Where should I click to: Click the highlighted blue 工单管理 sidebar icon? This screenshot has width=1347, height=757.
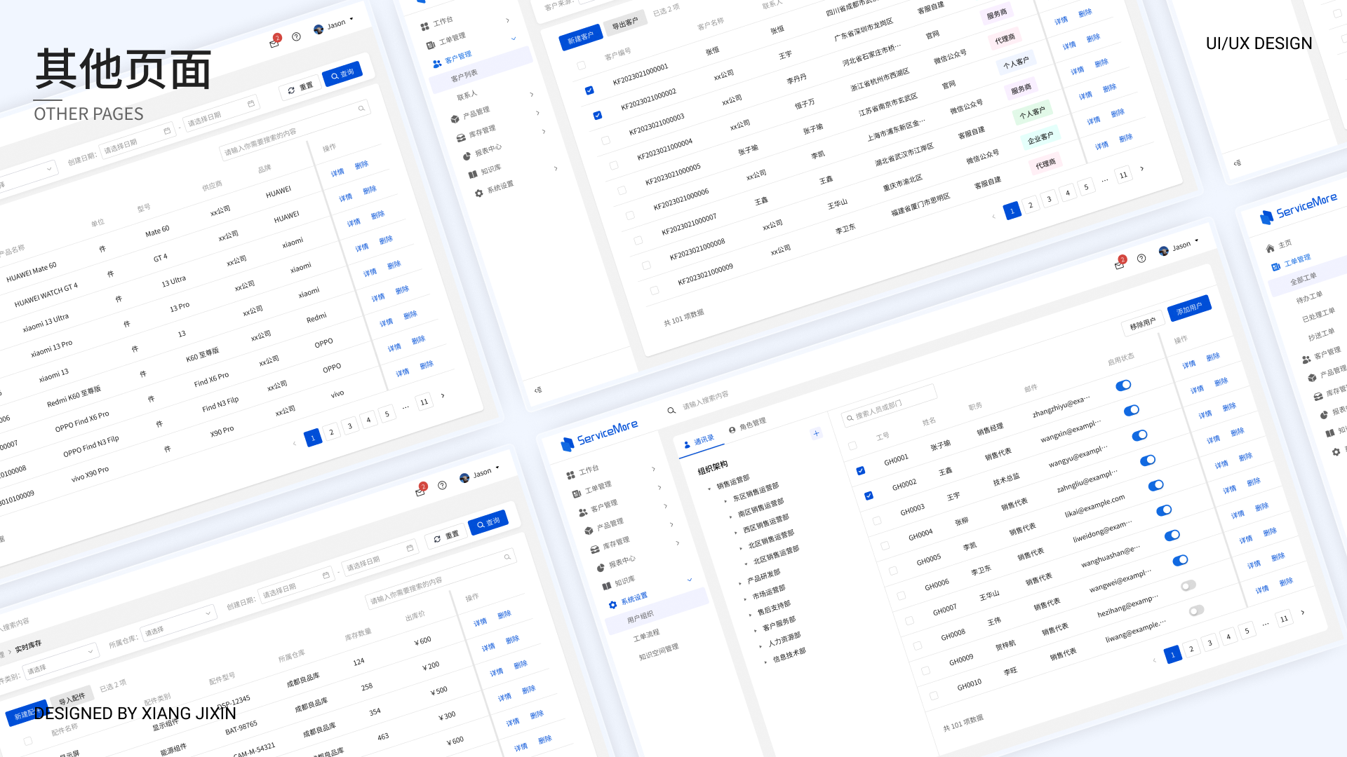point(1275,267)
